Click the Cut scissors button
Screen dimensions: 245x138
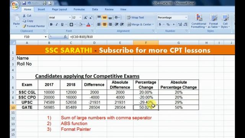click(27, 15)
